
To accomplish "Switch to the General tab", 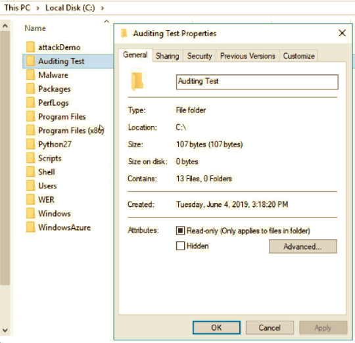I will (135, 55).
